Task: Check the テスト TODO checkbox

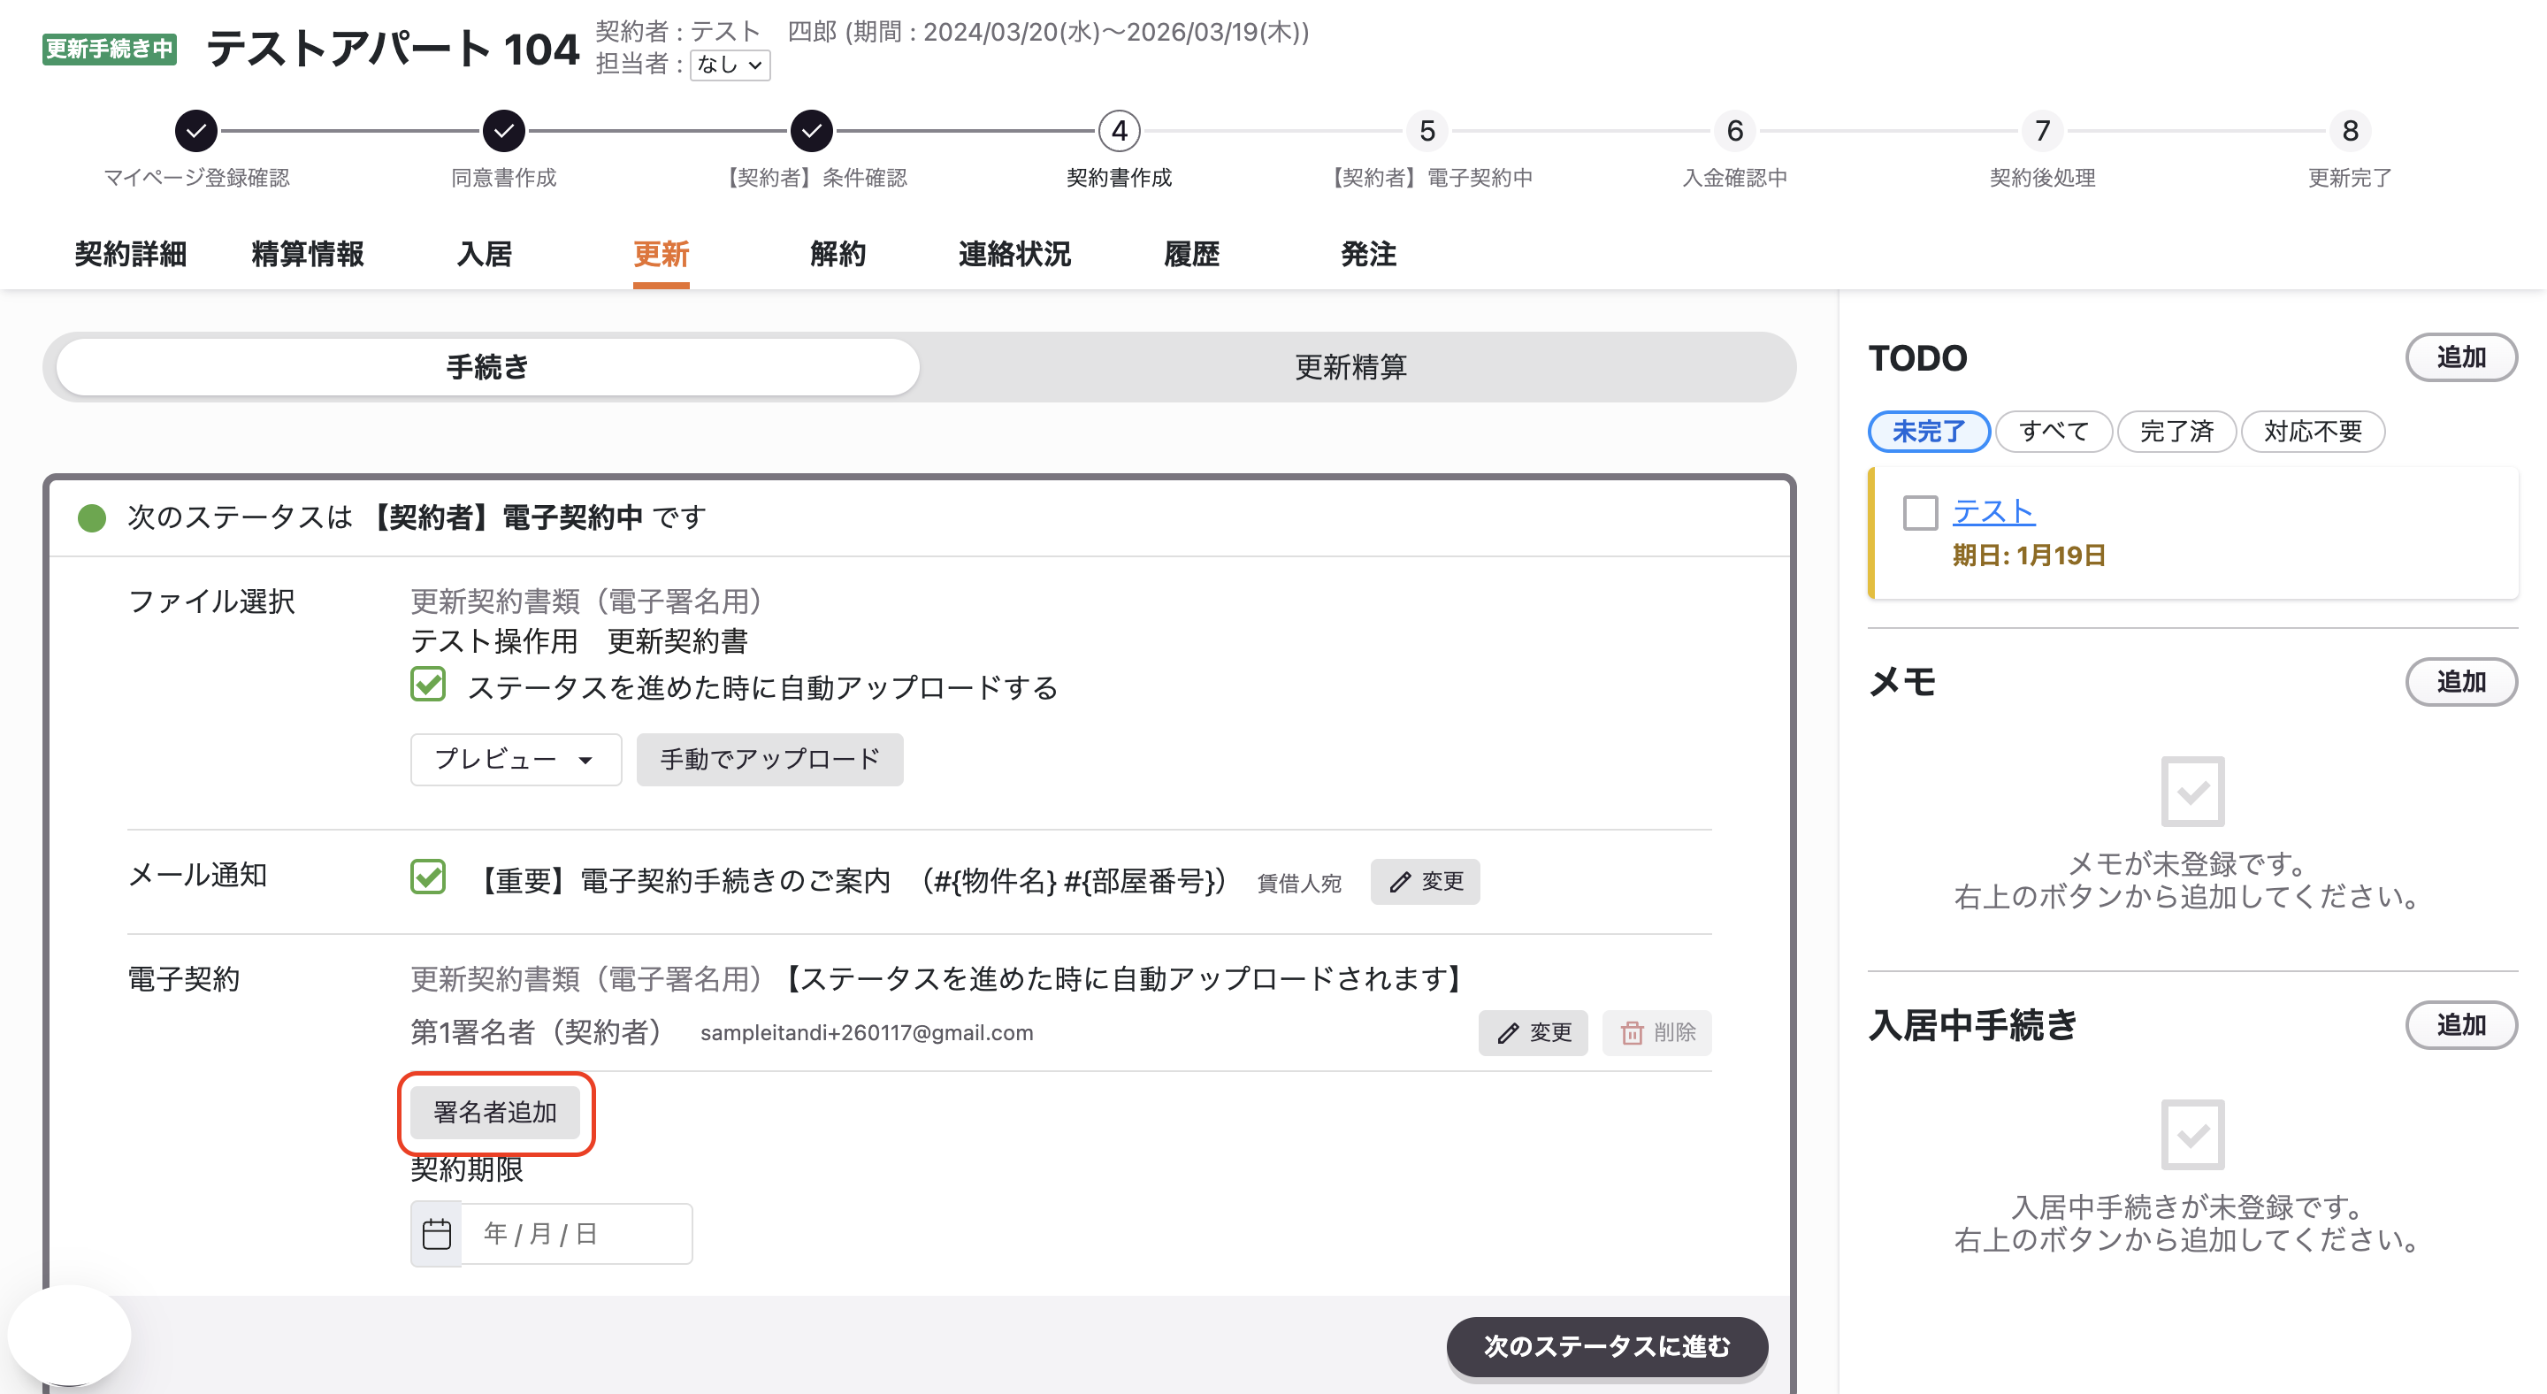Action: 1920,513
